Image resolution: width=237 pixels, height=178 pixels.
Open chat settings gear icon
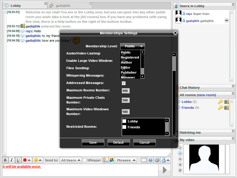(157, 160)
